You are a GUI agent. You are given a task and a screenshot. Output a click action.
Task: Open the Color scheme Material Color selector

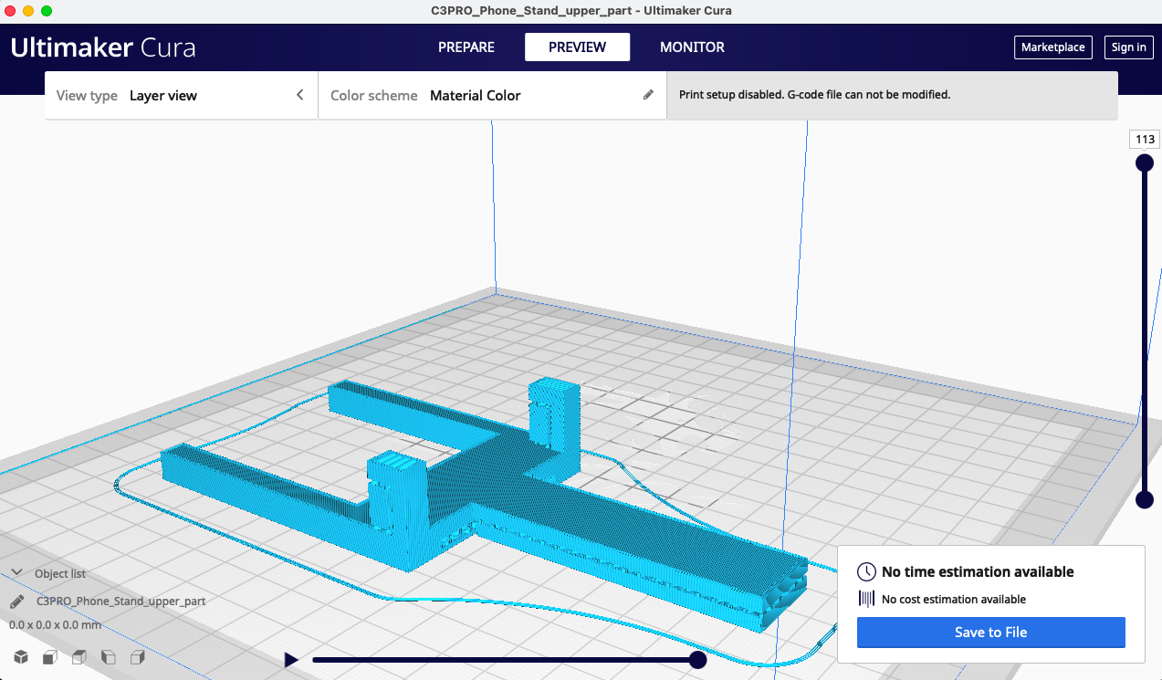(x=492, y=95)
